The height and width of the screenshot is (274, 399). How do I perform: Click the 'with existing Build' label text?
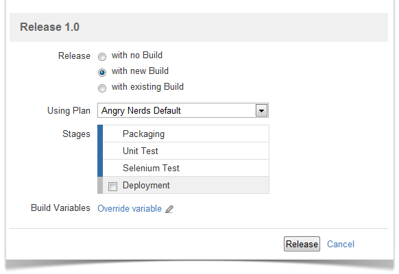[x=147, y=87]
